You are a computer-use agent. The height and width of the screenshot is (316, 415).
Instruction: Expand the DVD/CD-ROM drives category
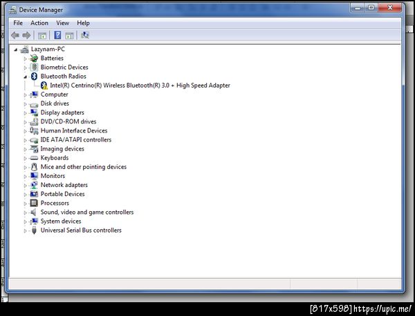coord(25,122)
